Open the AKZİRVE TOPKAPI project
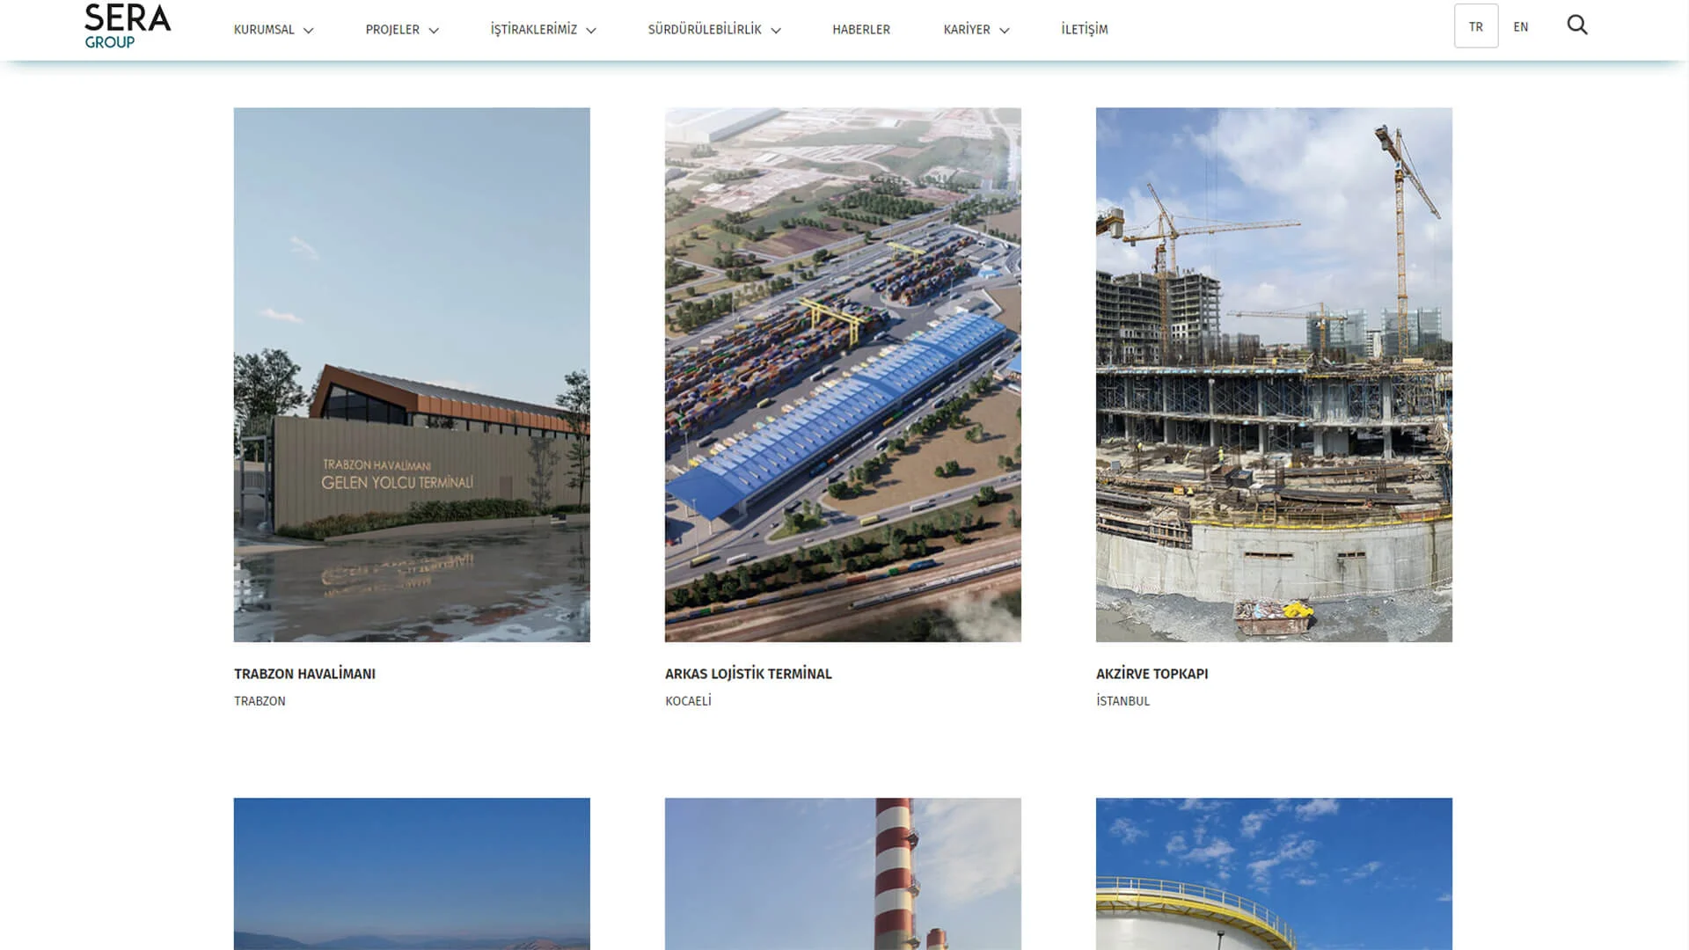The height and width of the screenshot is (950, 1689). click(x=1152, y=674)
